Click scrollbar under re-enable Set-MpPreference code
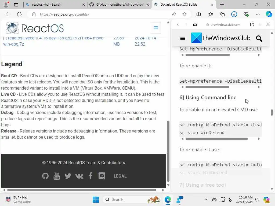This screenshot has height=206, width=275. click(x=207, y=87)
